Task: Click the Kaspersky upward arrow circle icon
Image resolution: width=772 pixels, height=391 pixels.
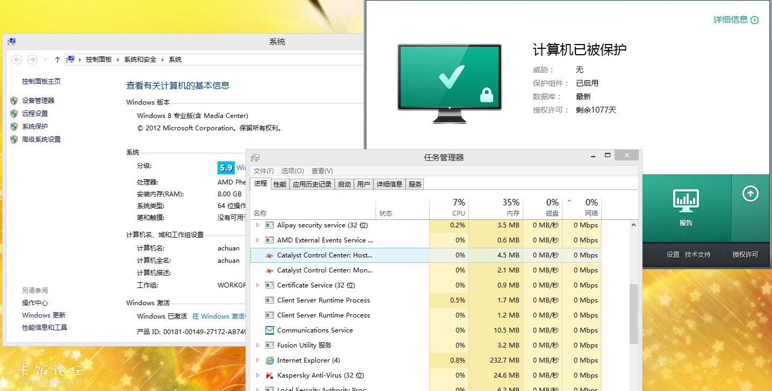Action: 751,194
